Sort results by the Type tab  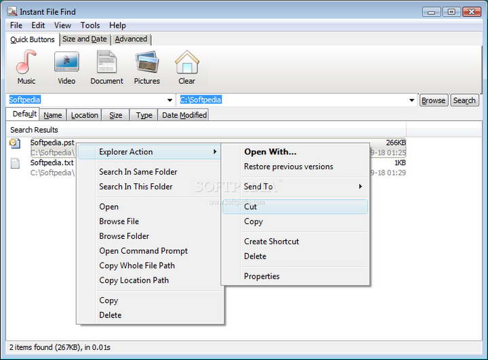[x=144, y=115]
